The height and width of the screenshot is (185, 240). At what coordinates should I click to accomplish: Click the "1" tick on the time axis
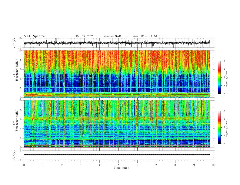tap(43, 165)
